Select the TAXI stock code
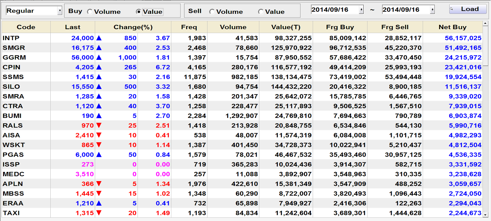 [11, 213]
